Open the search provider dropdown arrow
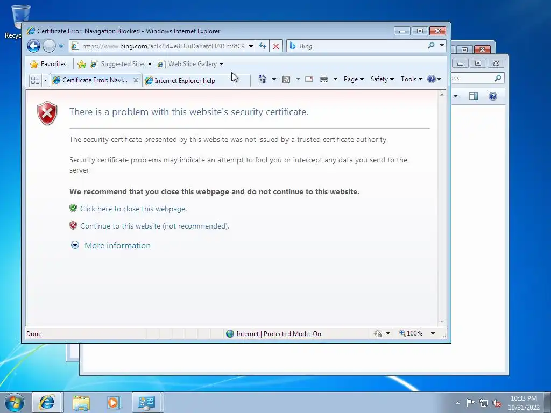 (x=442, y=46)
